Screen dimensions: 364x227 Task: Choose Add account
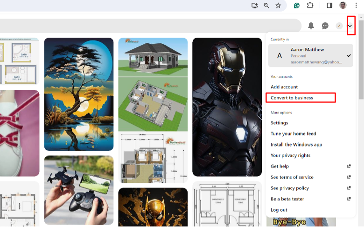click(x=284, y=87)
